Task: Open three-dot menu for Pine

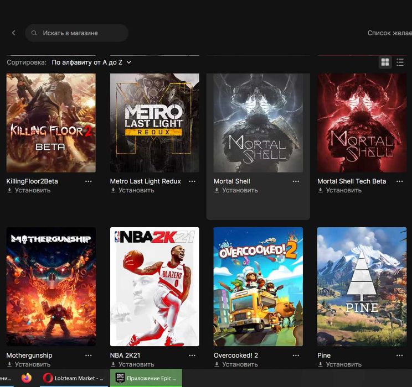Action: [x=399, y=355]
